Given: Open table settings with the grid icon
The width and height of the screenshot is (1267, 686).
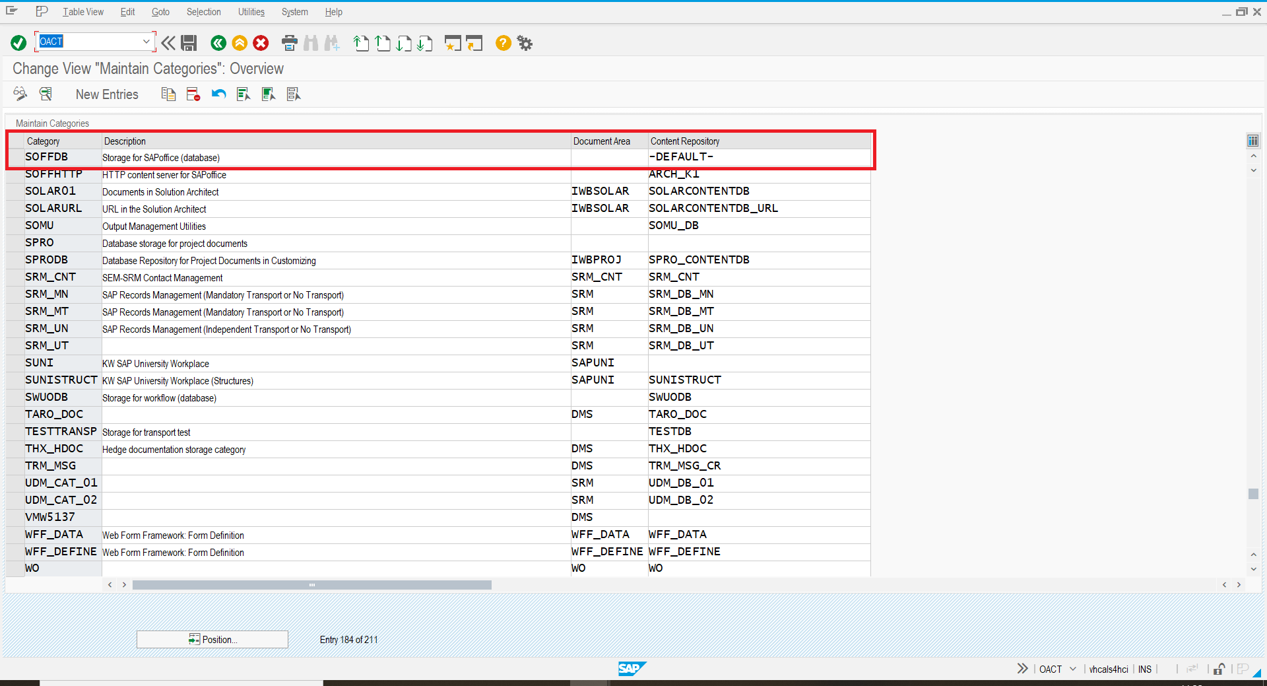Looking at the screenshot, I should coord(1252,140).
